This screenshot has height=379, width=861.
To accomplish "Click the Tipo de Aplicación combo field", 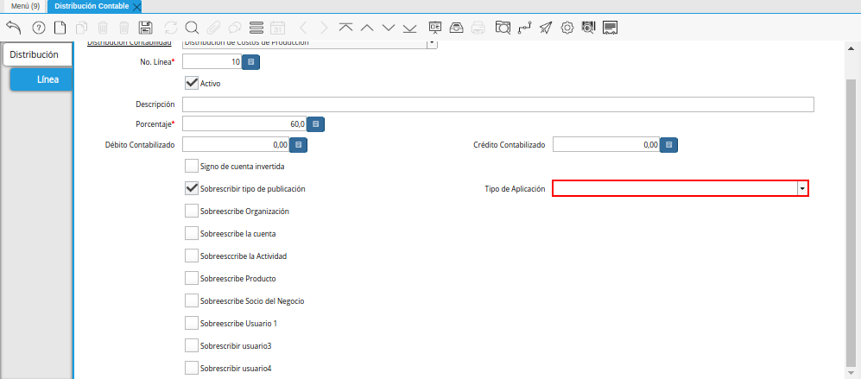I will click(x=674, y=188).
